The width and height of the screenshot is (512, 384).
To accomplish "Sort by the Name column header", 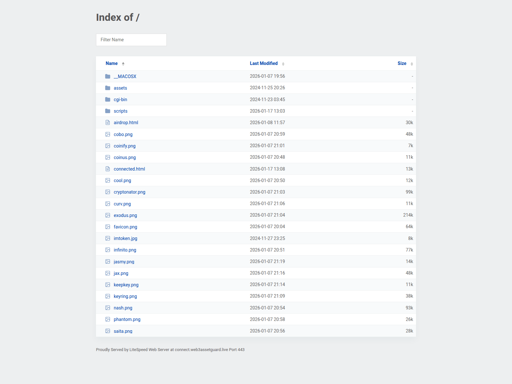I will [112, 63].
